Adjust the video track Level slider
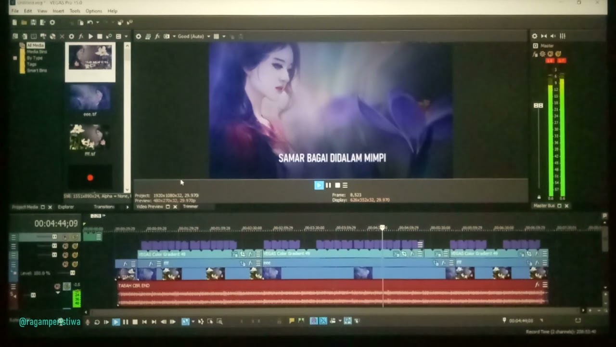Image resolution: width=616 pixels, height=347 pixels. coord(72,273)
